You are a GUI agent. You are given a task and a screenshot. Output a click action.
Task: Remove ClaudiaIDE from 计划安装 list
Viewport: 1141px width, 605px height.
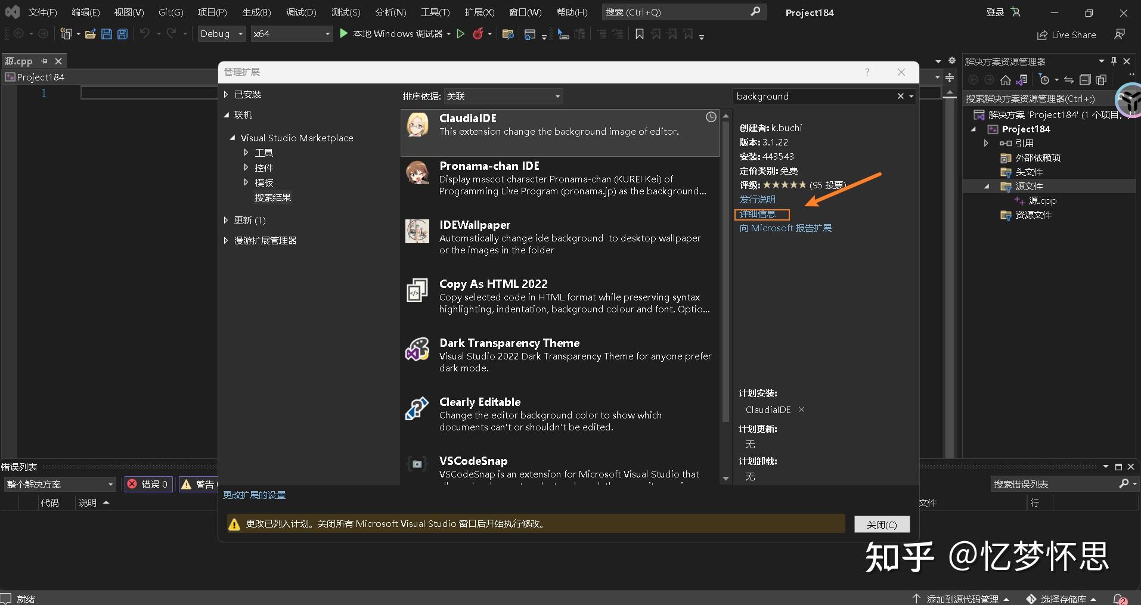click(801, 410)
